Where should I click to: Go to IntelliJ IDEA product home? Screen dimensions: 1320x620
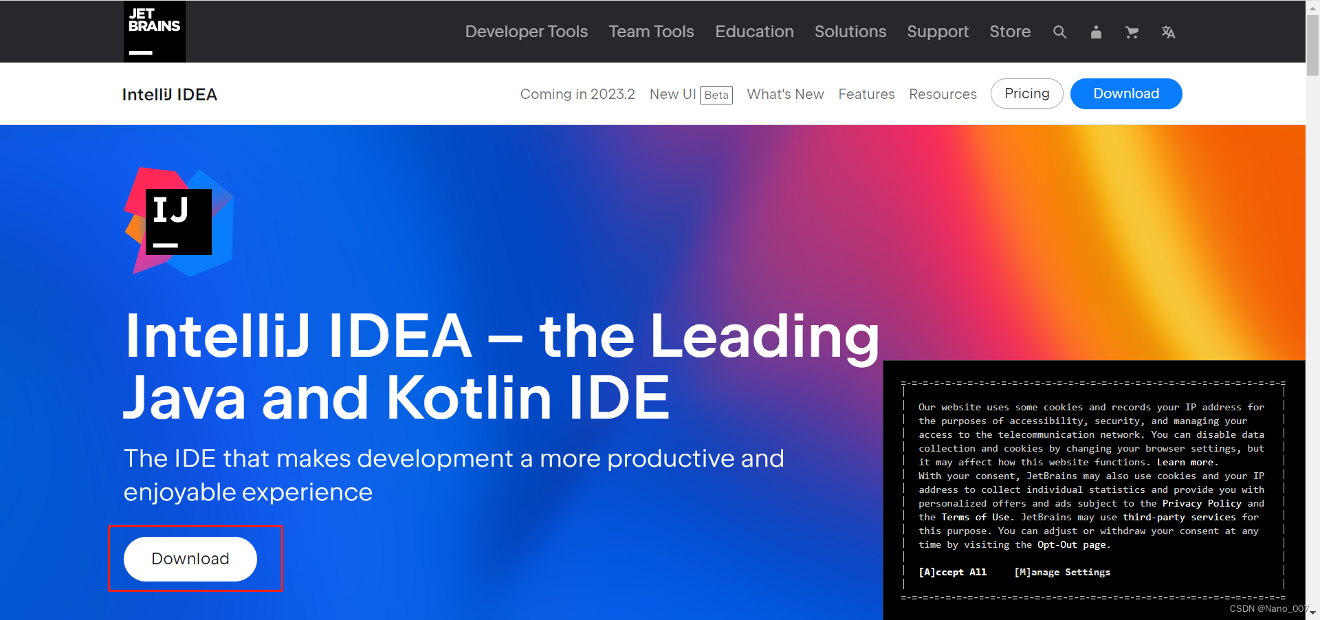pyautogui.click(x=170, y=94)
